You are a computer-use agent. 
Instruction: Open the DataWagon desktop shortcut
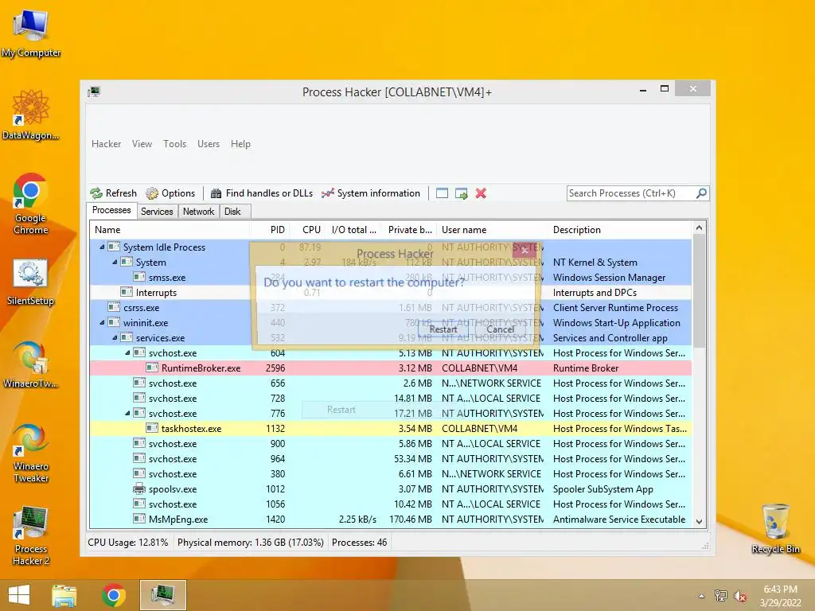coord(31,115)
